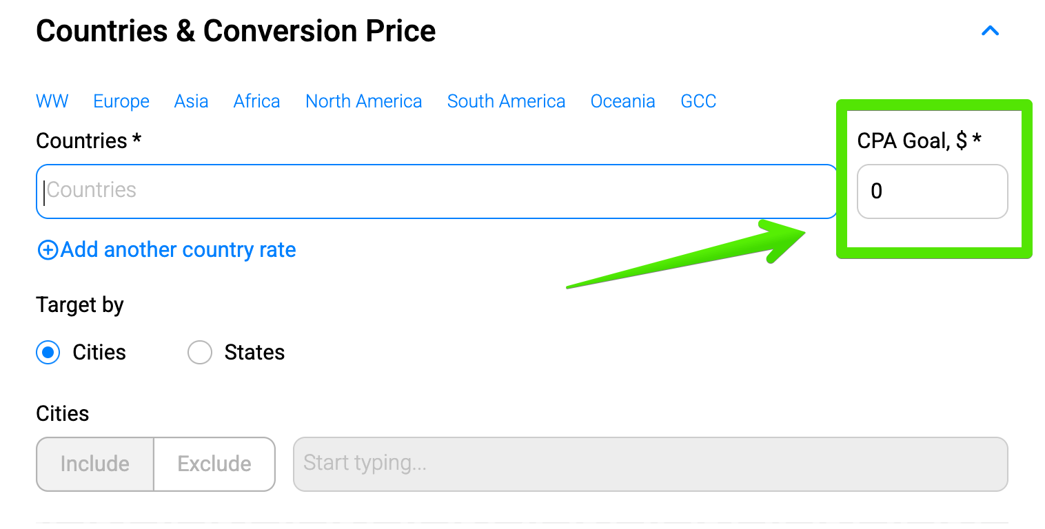This screenshot has width=1045, height=529.
Task: Pick the Europe region shortcut
Action: click(x=121, y=101)
